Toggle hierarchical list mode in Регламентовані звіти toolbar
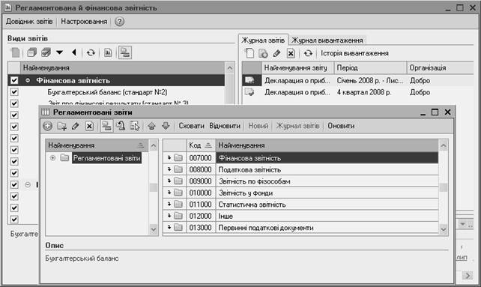The width and height of the screenshot is (481, 287). pyautogui.click(x=106, y=126)
